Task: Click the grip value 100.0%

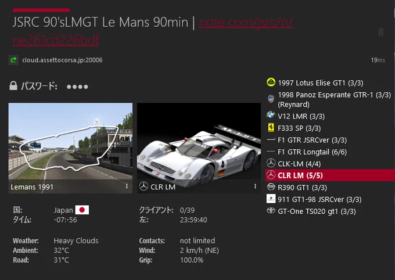Action: (192, 260)
